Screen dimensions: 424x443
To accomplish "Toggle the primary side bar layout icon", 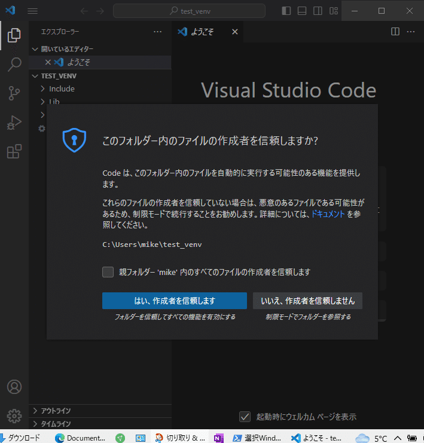I will [x=286, y=11].
